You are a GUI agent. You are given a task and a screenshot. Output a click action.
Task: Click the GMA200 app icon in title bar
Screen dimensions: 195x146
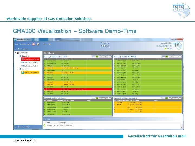click(x=15, y=39)
